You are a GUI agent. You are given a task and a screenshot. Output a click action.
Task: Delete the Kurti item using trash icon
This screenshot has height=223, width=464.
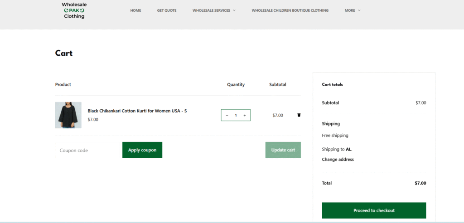point(299,115)
